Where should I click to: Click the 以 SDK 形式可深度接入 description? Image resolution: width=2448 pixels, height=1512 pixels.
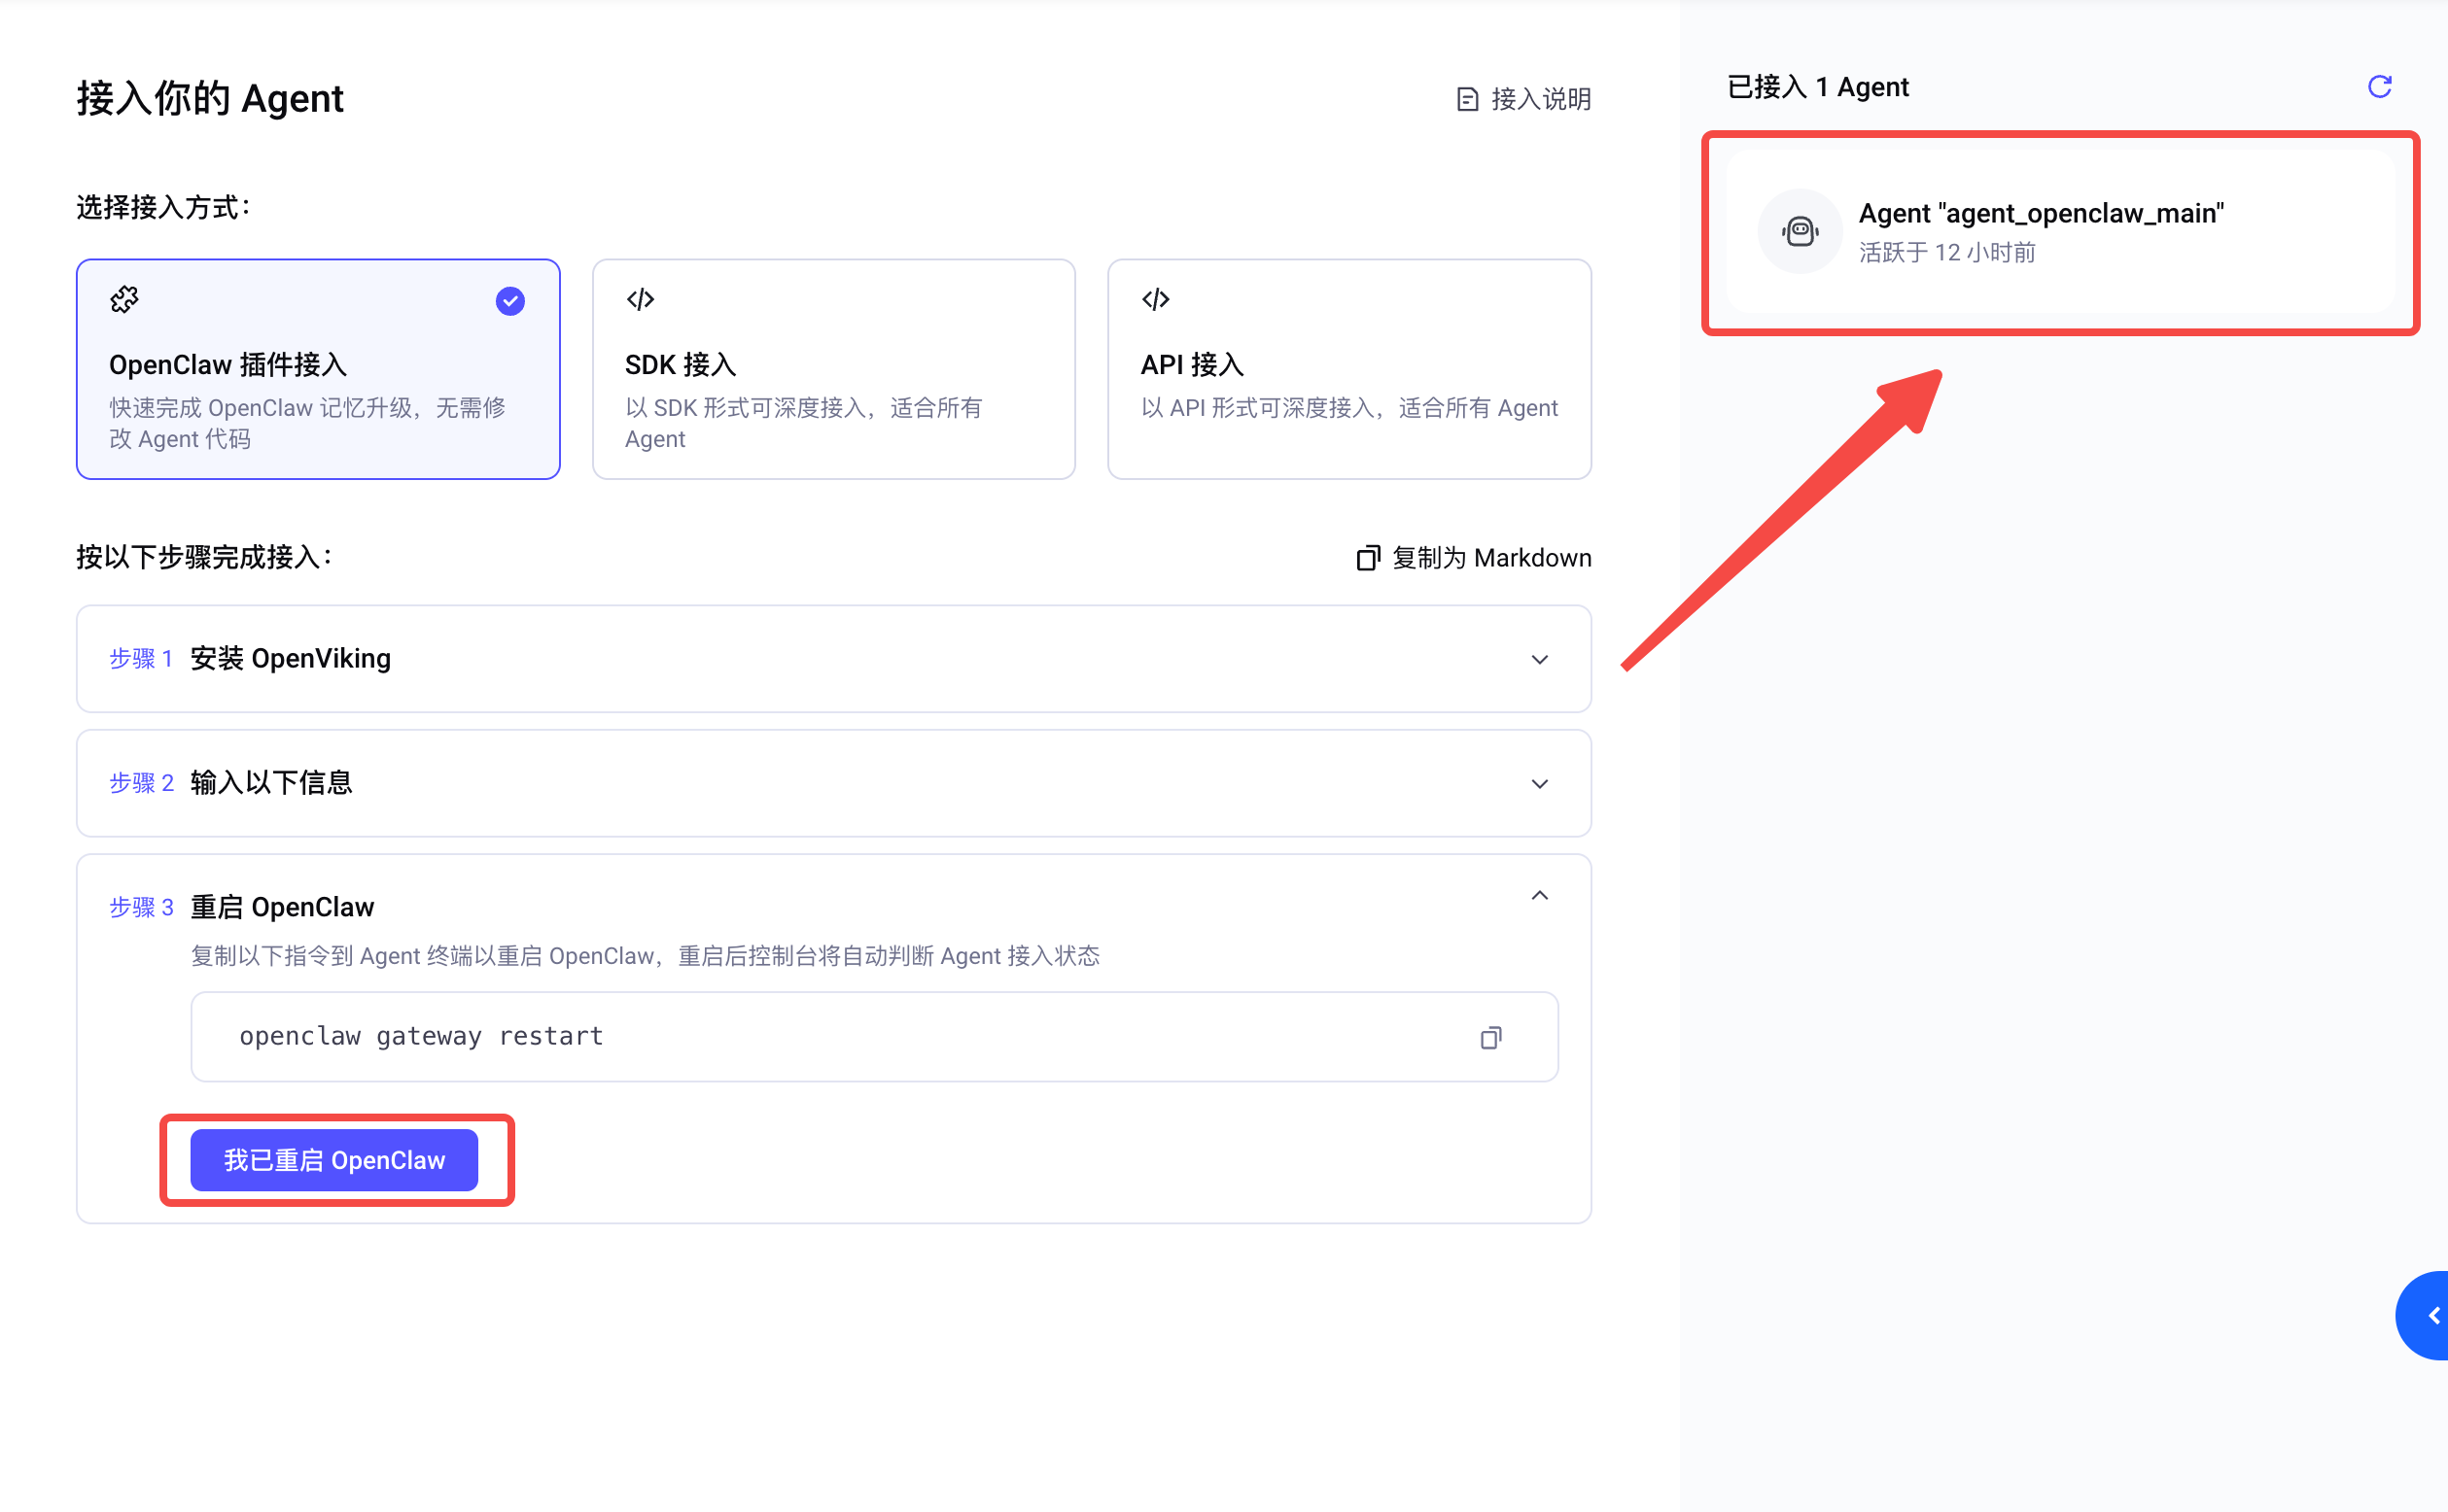(x=804, y=423)
